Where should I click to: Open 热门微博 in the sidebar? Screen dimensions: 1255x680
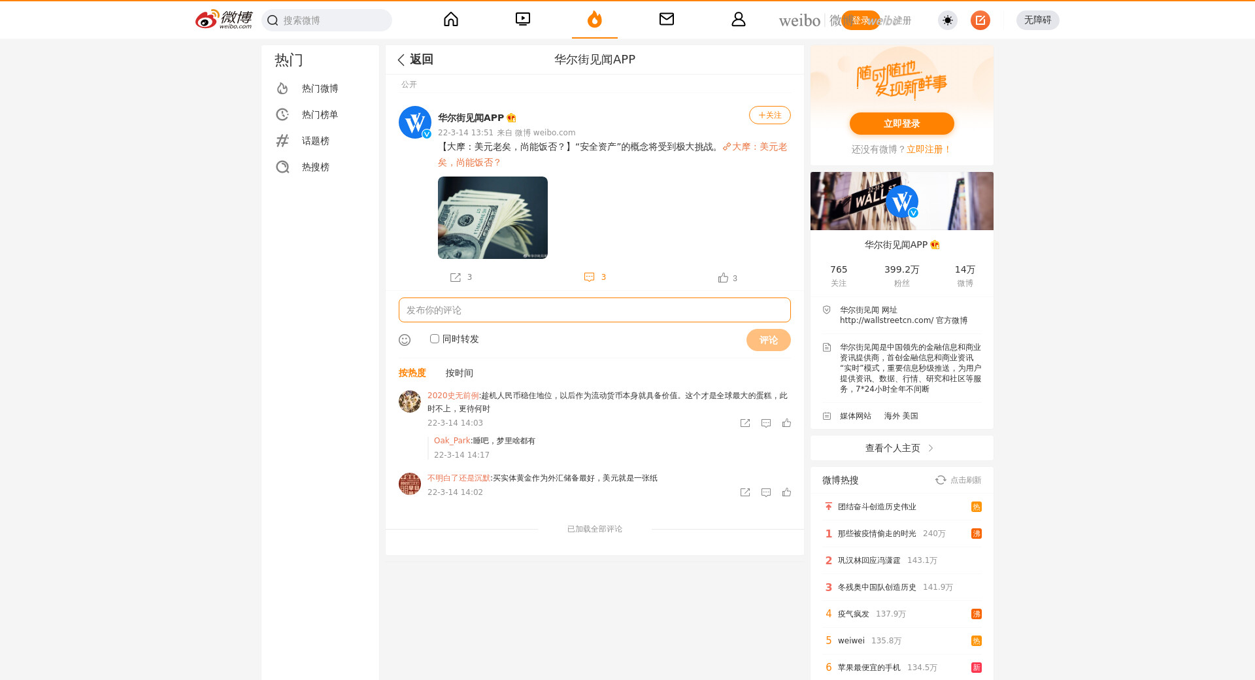point(320,88)
